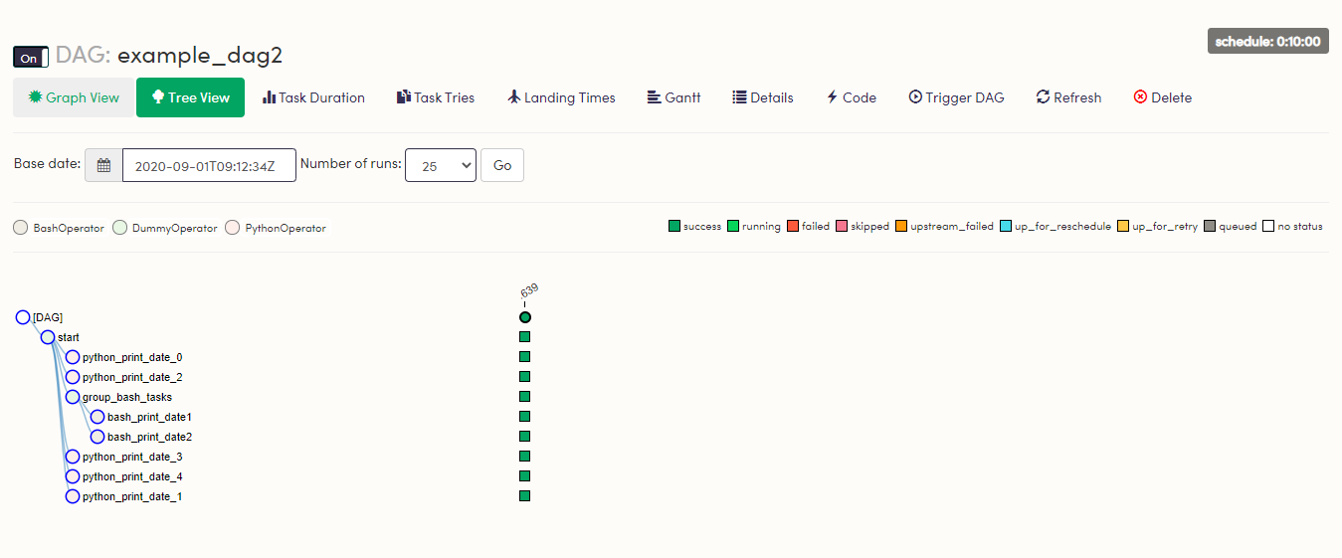
Task: Switch to Tree View tab
Action: 190,97
